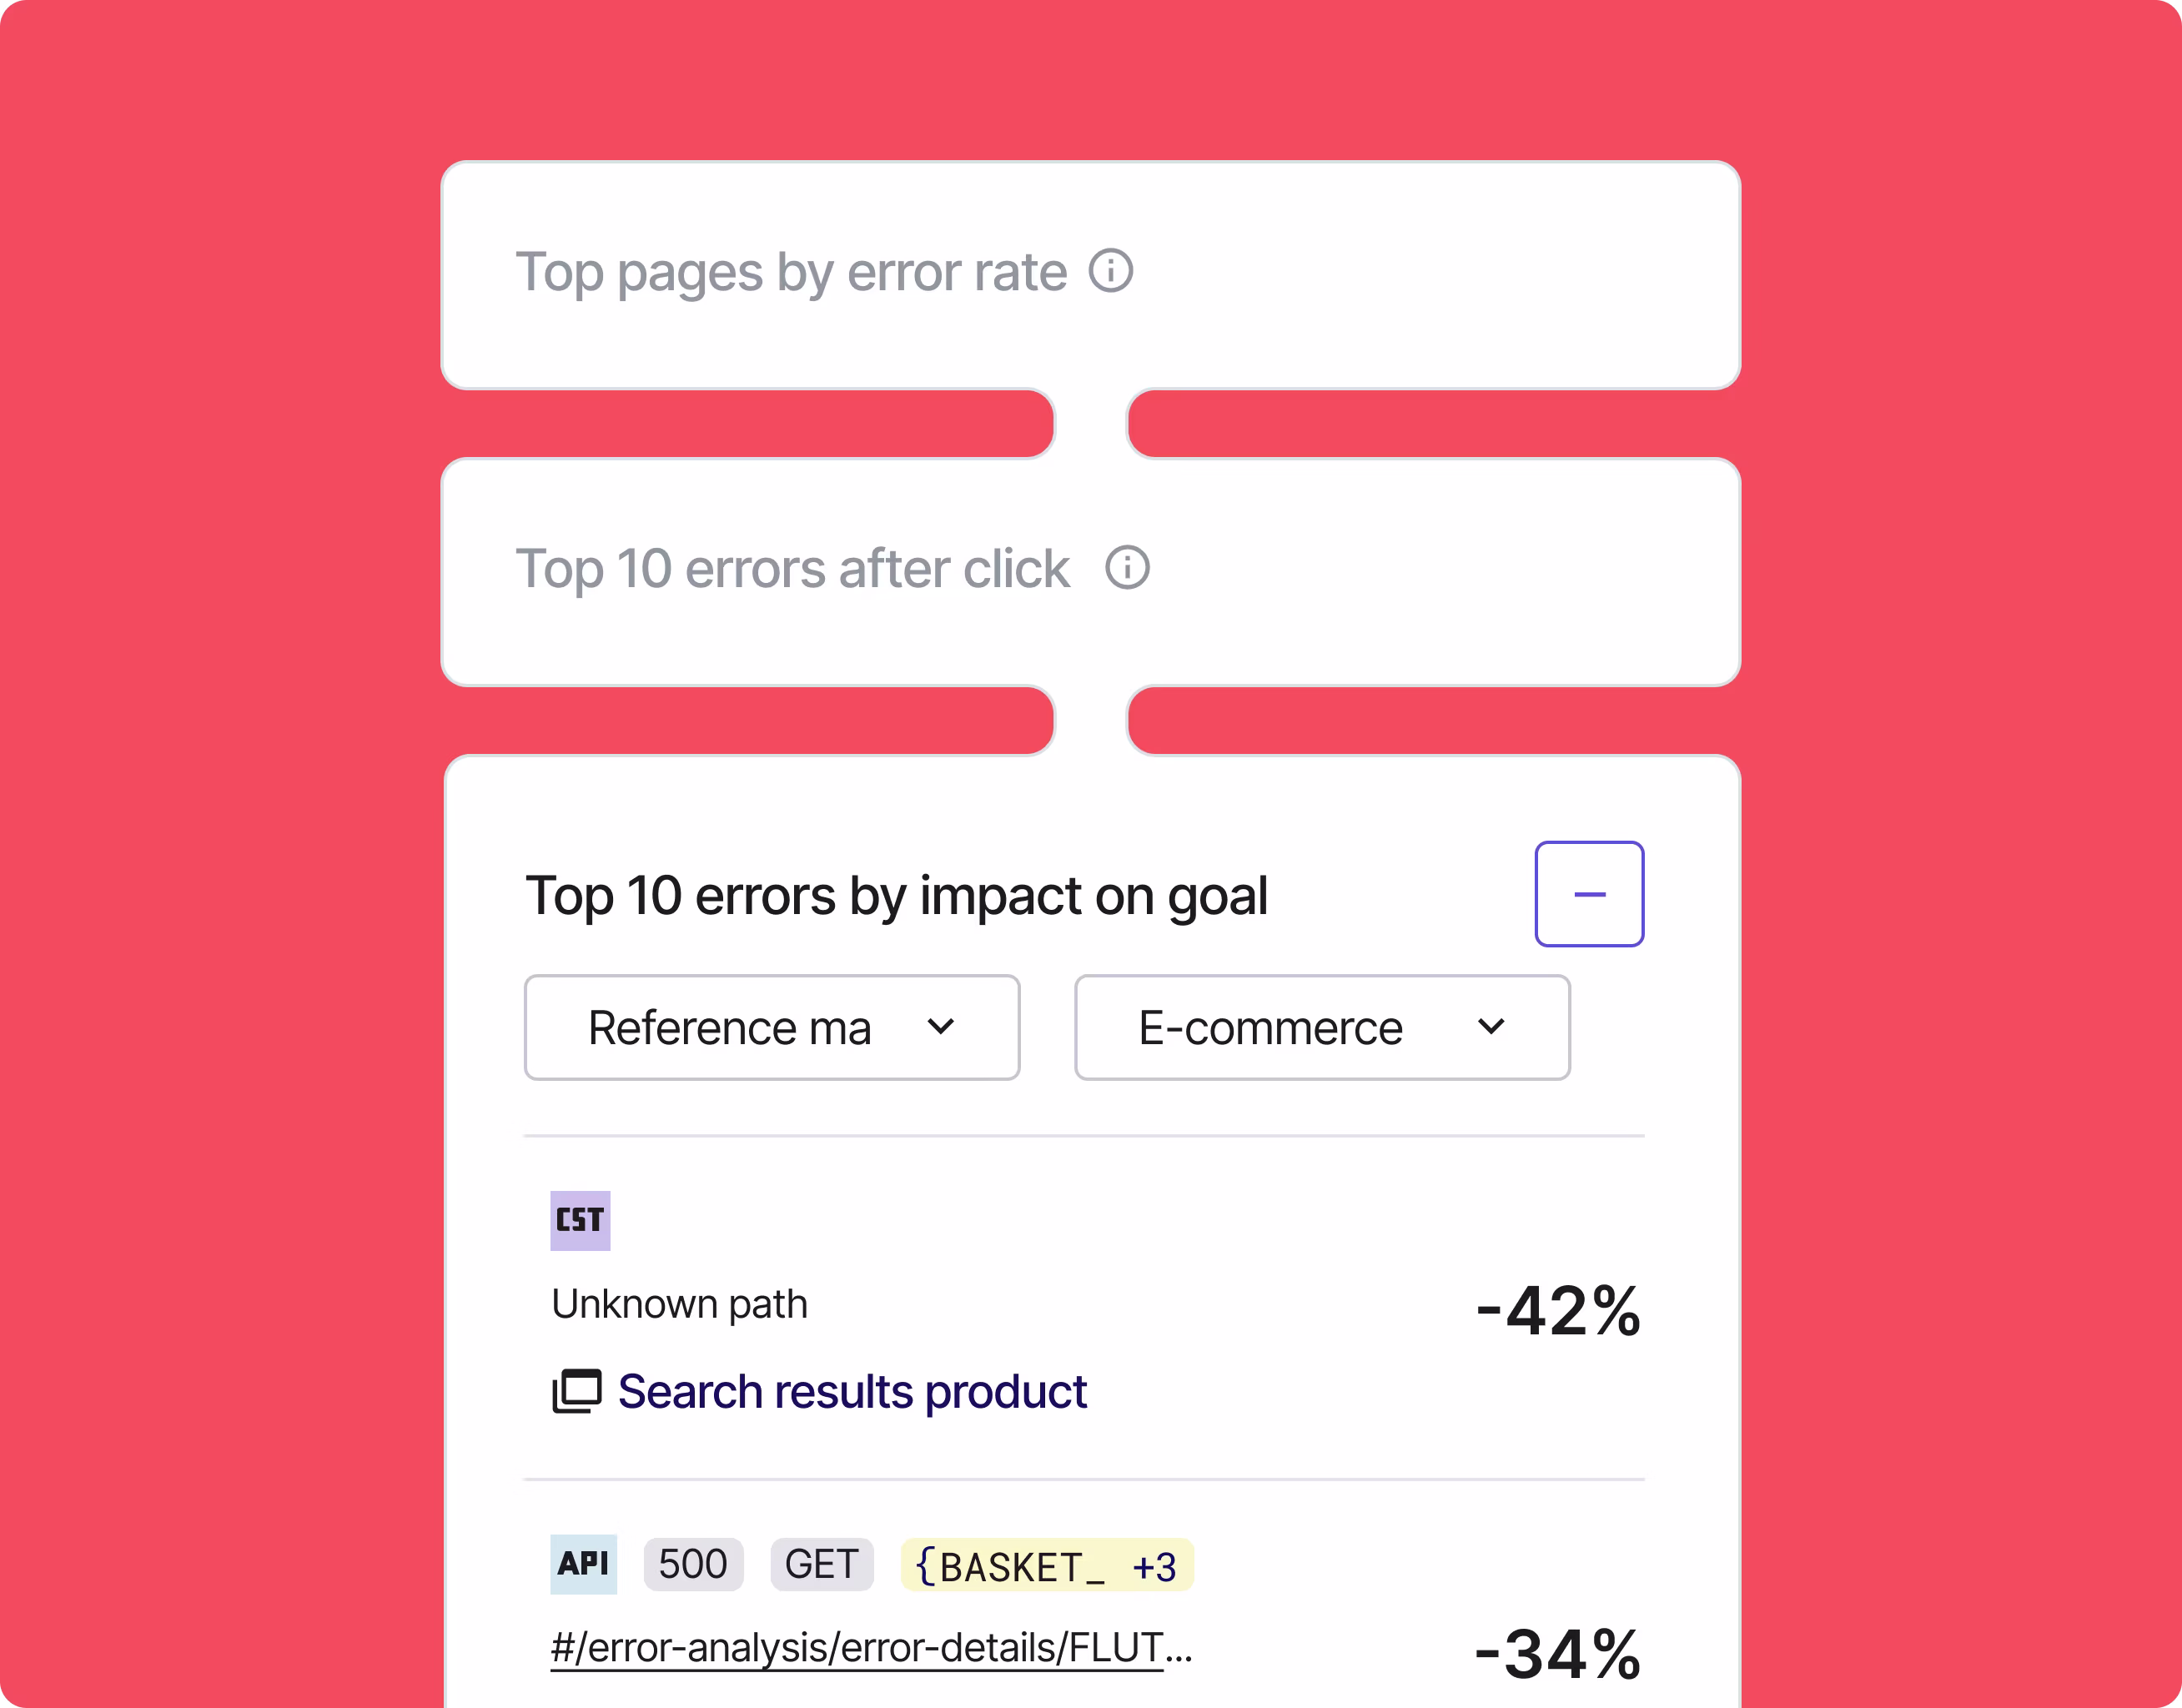Viewport: 2182px width, 1708px height.
Task: Collapse the Top 10 errors by impact widget
Action: (x=1589, y=894)
